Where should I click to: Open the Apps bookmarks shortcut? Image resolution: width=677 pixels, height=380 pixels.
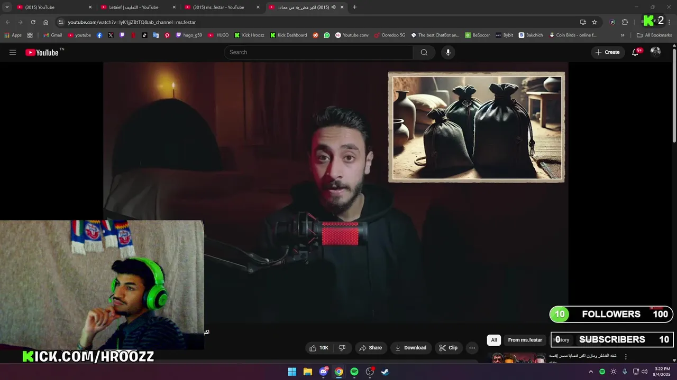(13, 35)
